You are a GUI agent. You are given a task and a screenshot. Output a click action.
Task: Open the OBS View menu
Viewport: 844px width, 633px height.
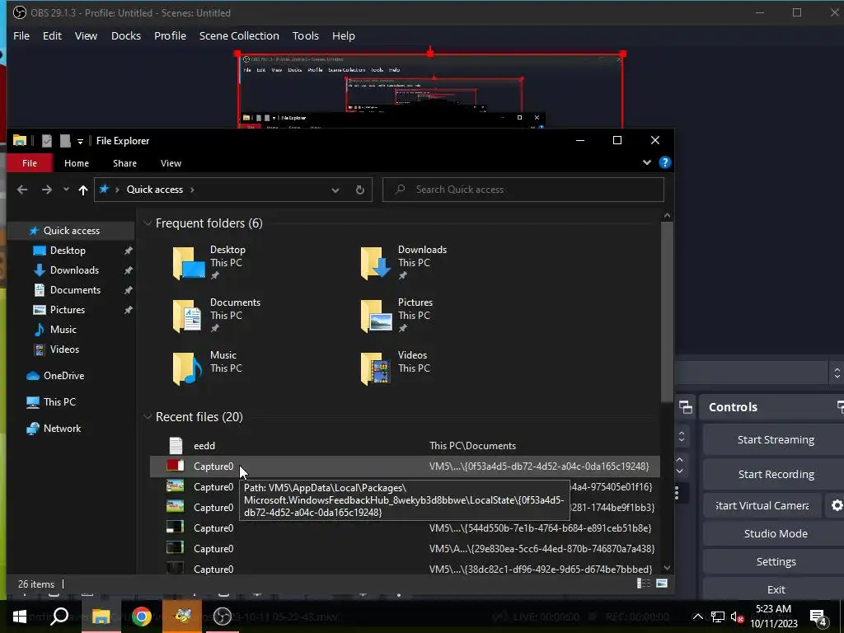pyautogui.click(x=86, y=35)
